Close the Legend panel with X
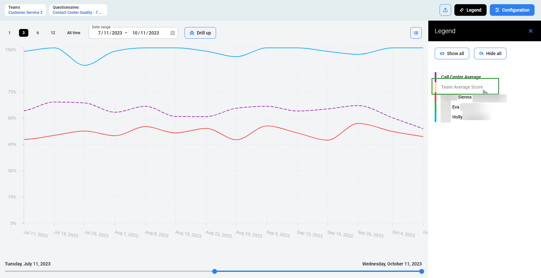Screen dimensions: 541x278 [x=530, y=31]
